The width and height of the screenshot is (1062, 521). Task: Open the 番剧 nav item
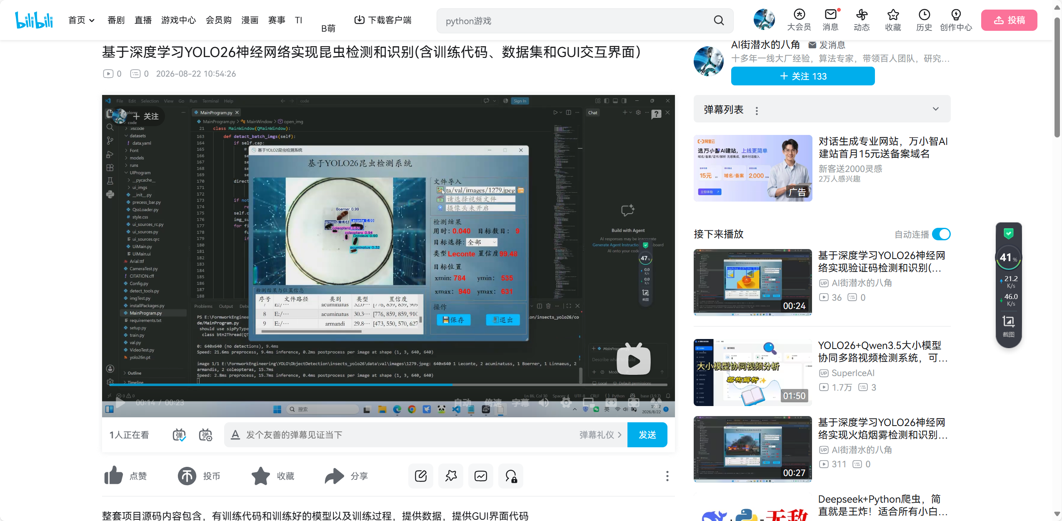click(116, 20)
